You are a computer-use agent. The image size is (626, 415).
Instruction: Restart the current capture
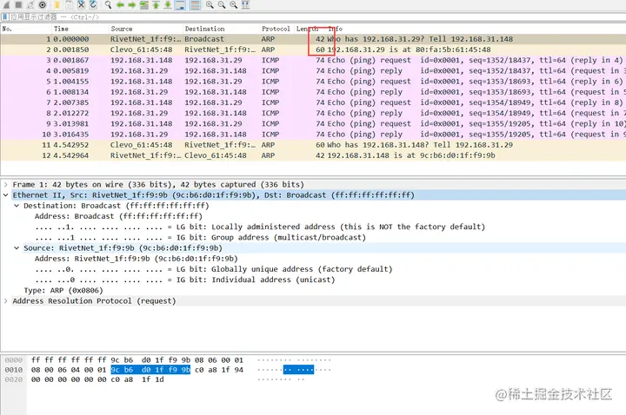pyautogui.click(x=30, y=5)
